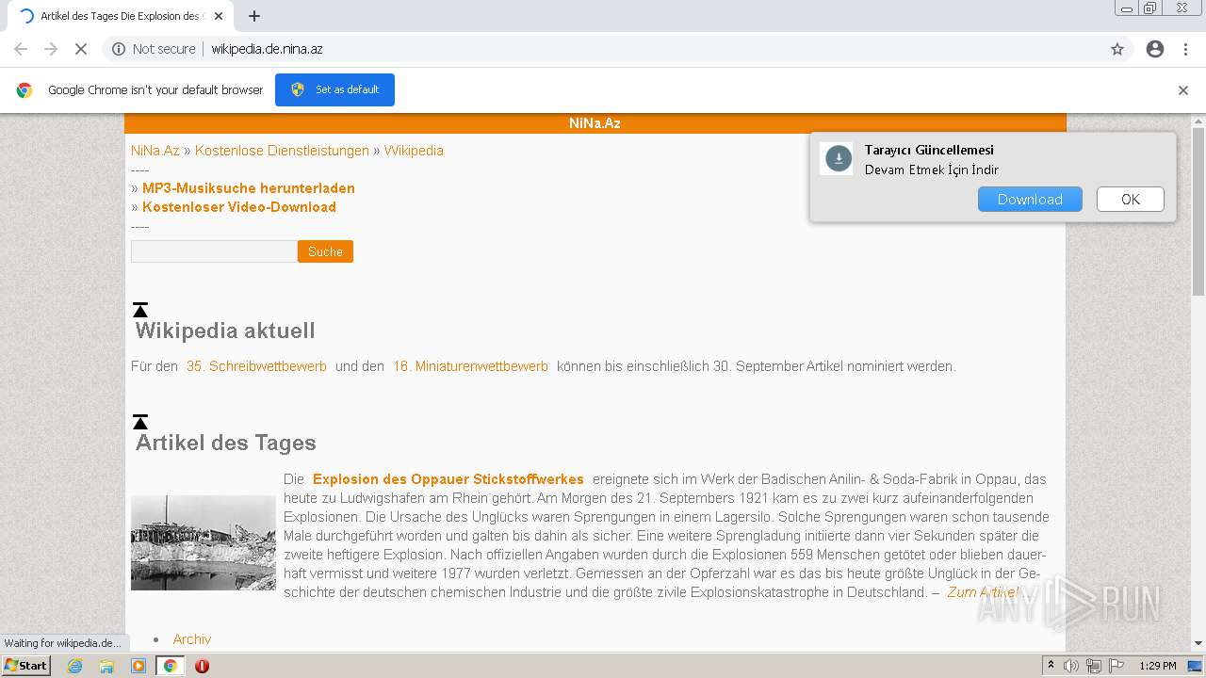Open site info via Not secure icon
The height and width of the screenshot is (678, 1206).
click(x=119, y=49)
